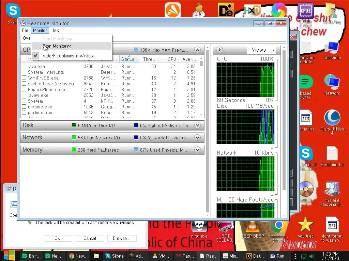Open the Views dropdown arrow
Screen dimensions: 349x261
274,50
